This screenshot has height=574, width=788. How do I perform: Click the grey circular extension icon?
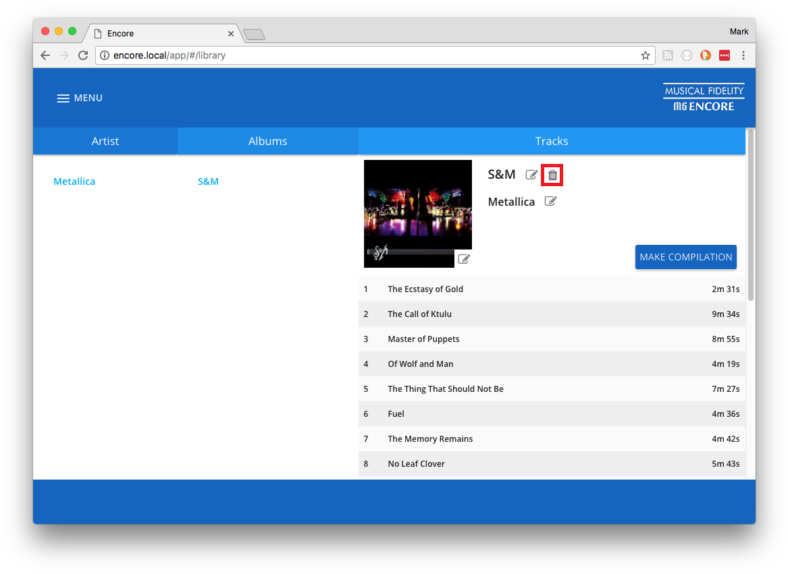pos(687,55)
